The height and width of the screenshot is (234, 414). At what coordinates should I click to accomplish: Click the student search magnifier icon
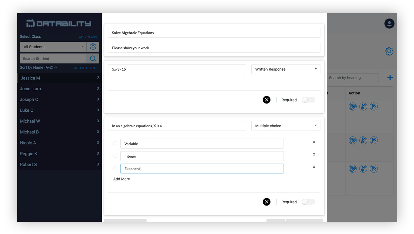(93, 58)
